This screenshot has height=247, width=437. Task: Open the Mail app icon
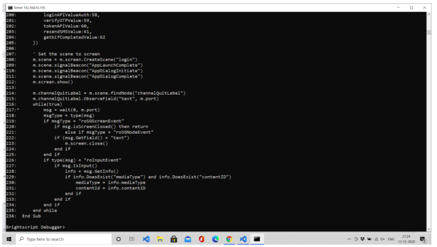[188, 239]
